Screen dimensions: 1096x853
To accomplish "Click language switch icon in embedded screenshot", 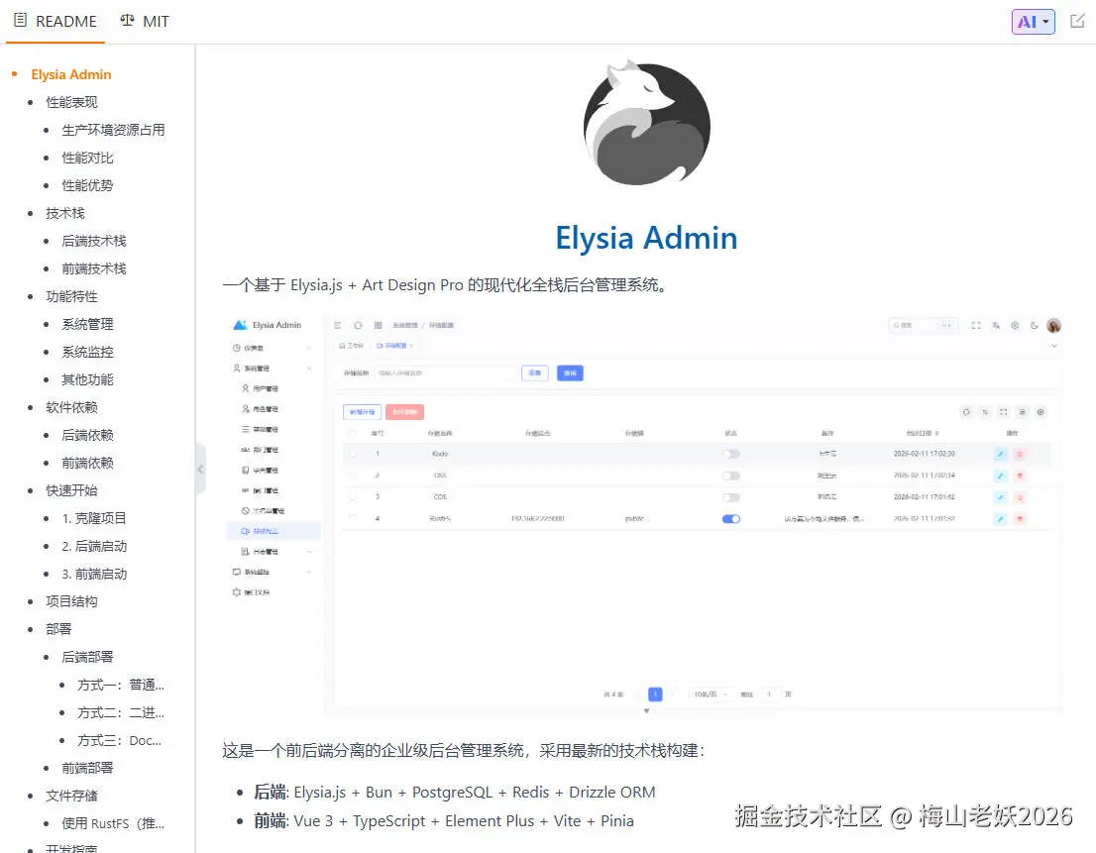I will [995, 326].
